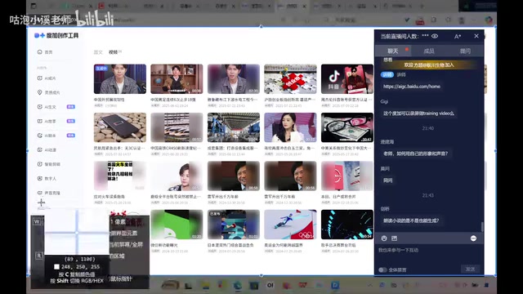Open 首页 home in the sidebar
Viewport: 523px width, 294px height.
pyautogui.click(x=46, y=52)
